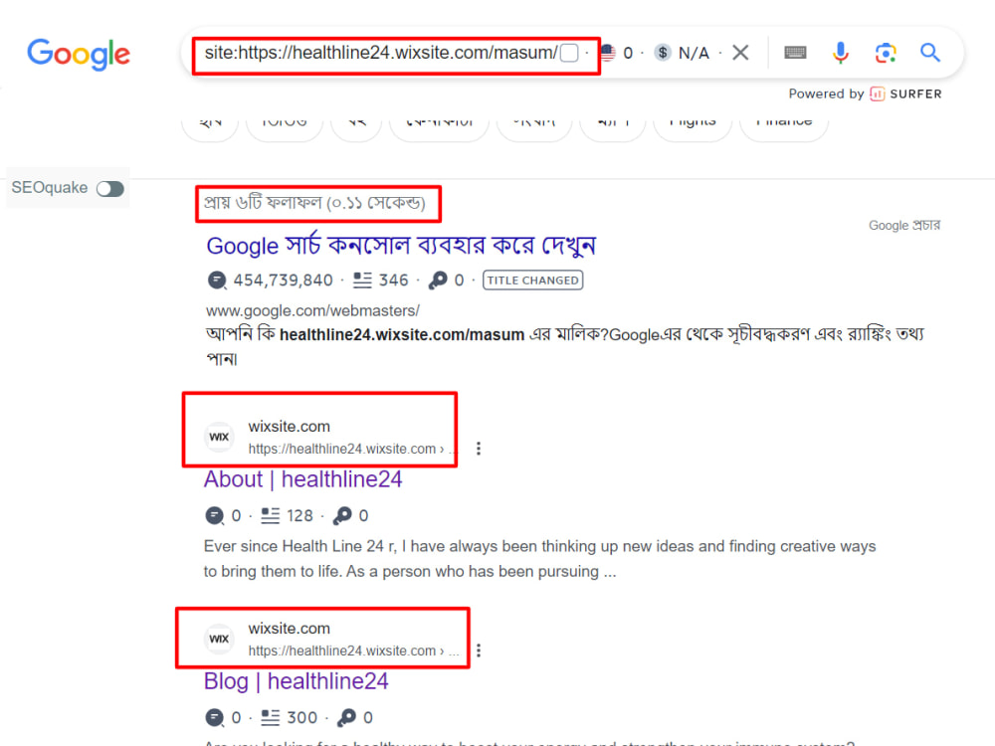
Task: Toggle the SEOquake switch
Action: click(x=110, y=188)
